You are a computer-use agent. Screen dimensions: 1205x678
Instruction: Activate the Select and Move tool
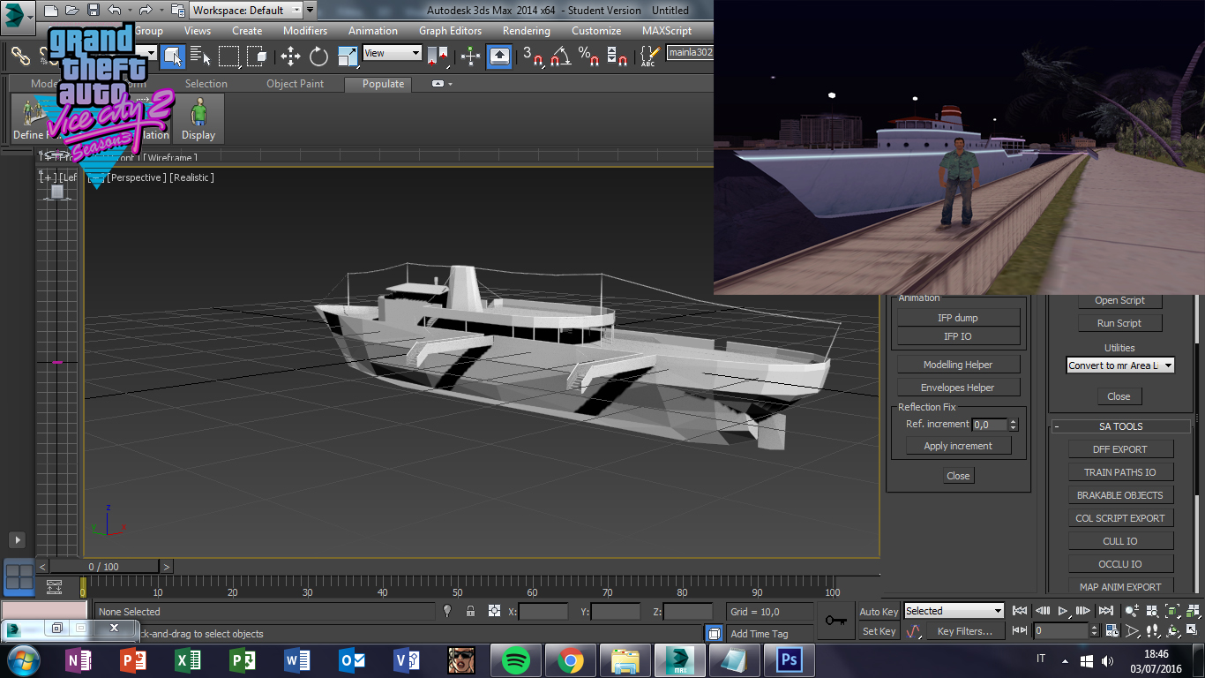coord(290,56)
